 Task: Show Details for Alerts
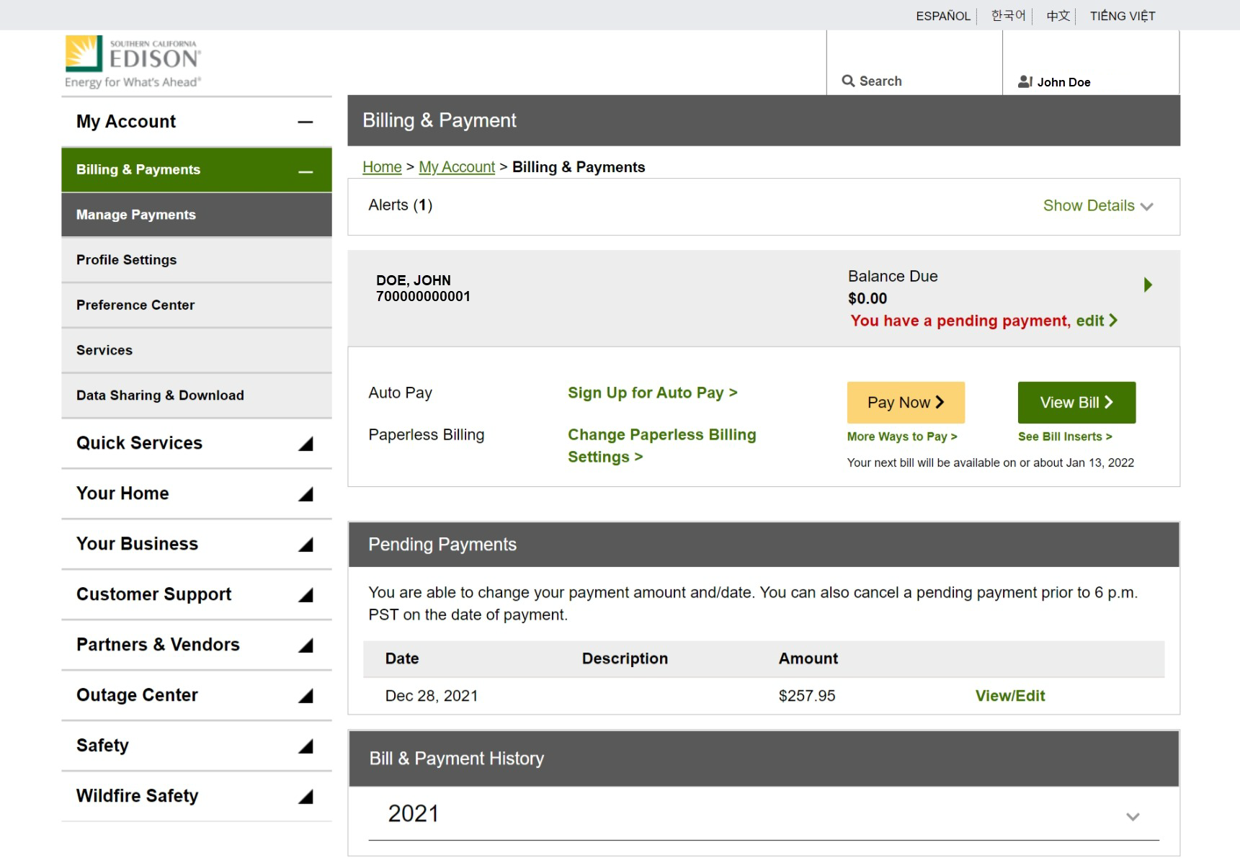pos(1097,206)
